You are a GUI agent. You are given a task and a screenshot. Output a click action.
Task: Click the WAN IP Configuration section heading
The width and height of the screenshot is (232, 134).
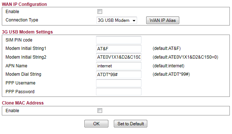tap(24, 4)
